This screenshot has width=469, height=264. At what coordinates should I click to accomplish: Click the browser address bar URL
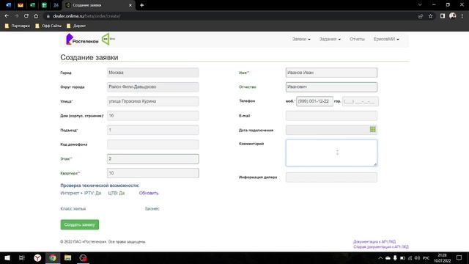click(x=86, y=16)
